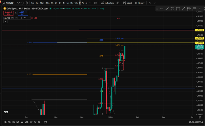Click the undo arrow
This screenshot has height=126, width=205.
pyautogui.click(x=150, y=3)
